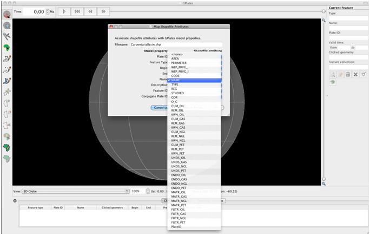The image size is (370, 235).
Task: Click the Clicked geometry column header
Action: coord(113,207)
